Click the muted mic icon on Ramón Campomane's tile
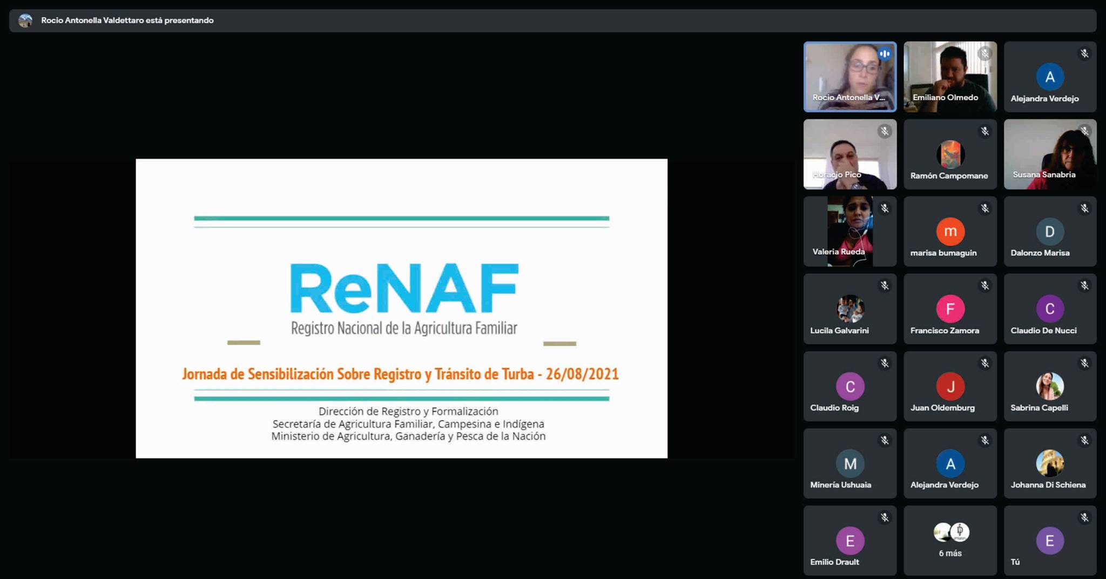Image resolution: width=1106 pixels, height=579 pixels. point(985,131)
